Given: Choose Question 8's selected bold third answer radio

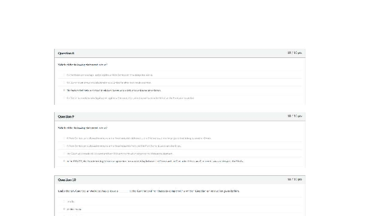Looking at the screenshot, I should [x=64, y=90].
